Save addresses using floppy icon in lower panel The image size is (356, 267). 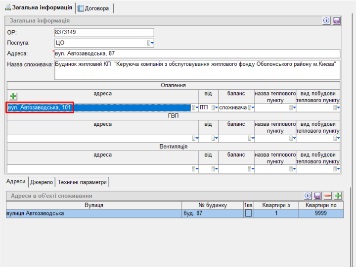(318, 196)
